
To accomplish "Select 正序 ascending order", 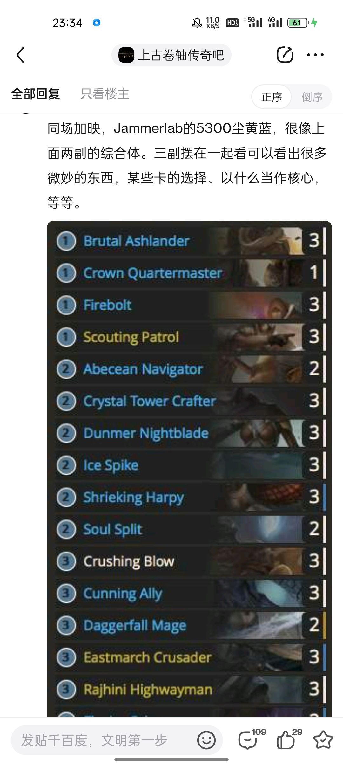I will tap(272, 97).
